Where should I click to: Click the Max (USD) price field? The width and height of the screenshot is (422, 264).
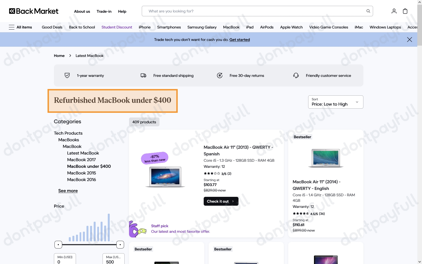pyautogui.click(x=114, y=259)
